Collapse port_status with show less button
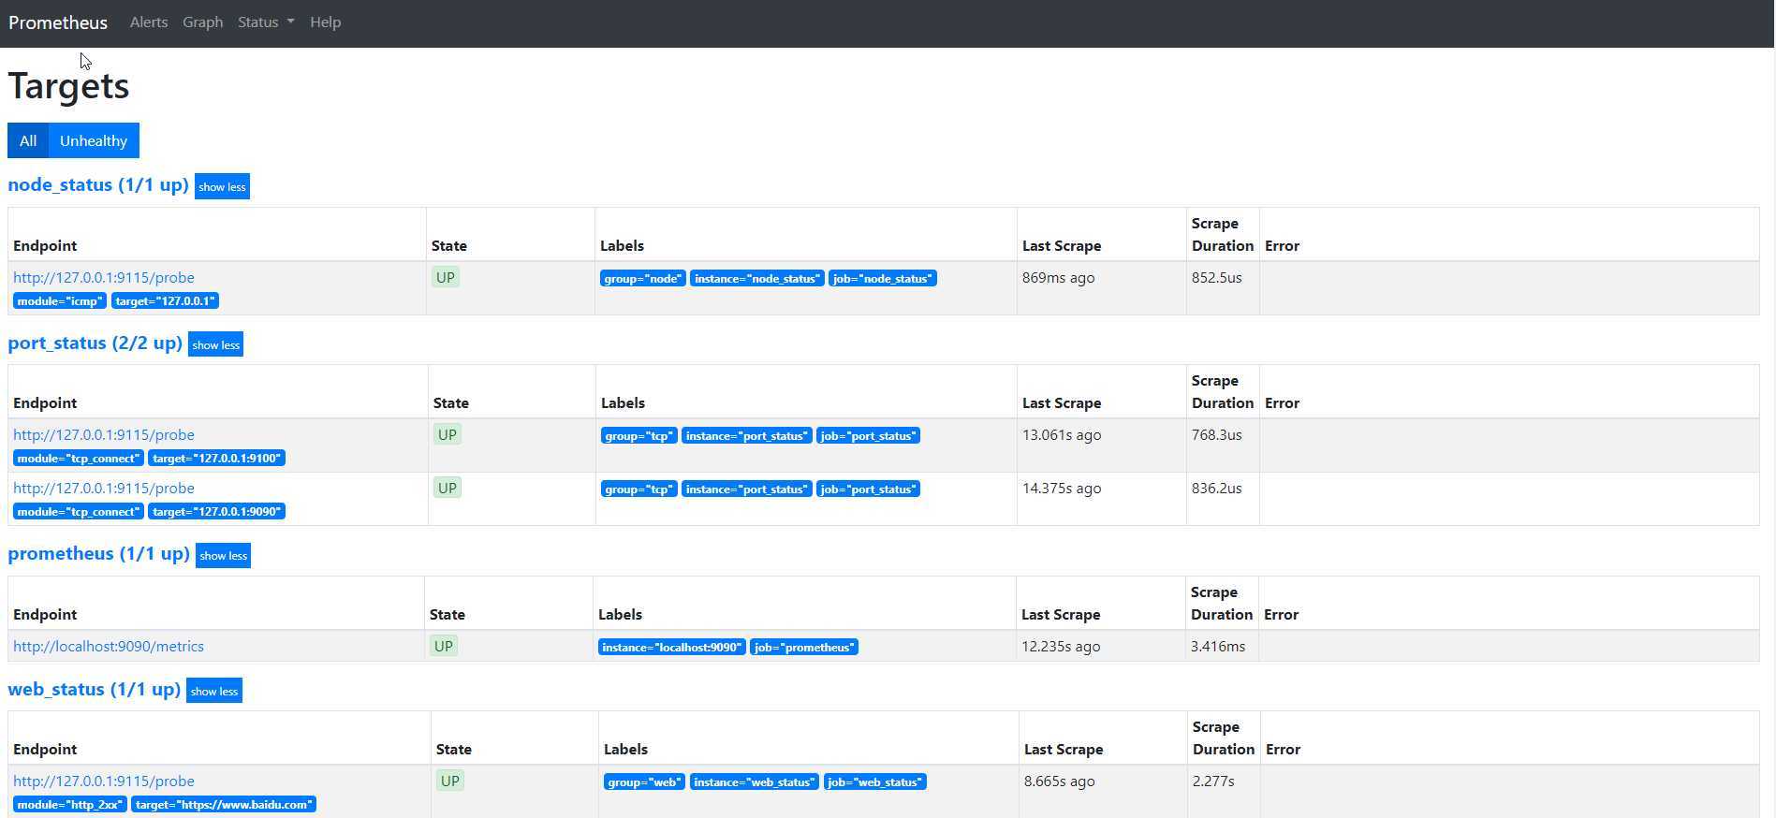The height and width of the screenshot is (818, 1776). [215, 344]
